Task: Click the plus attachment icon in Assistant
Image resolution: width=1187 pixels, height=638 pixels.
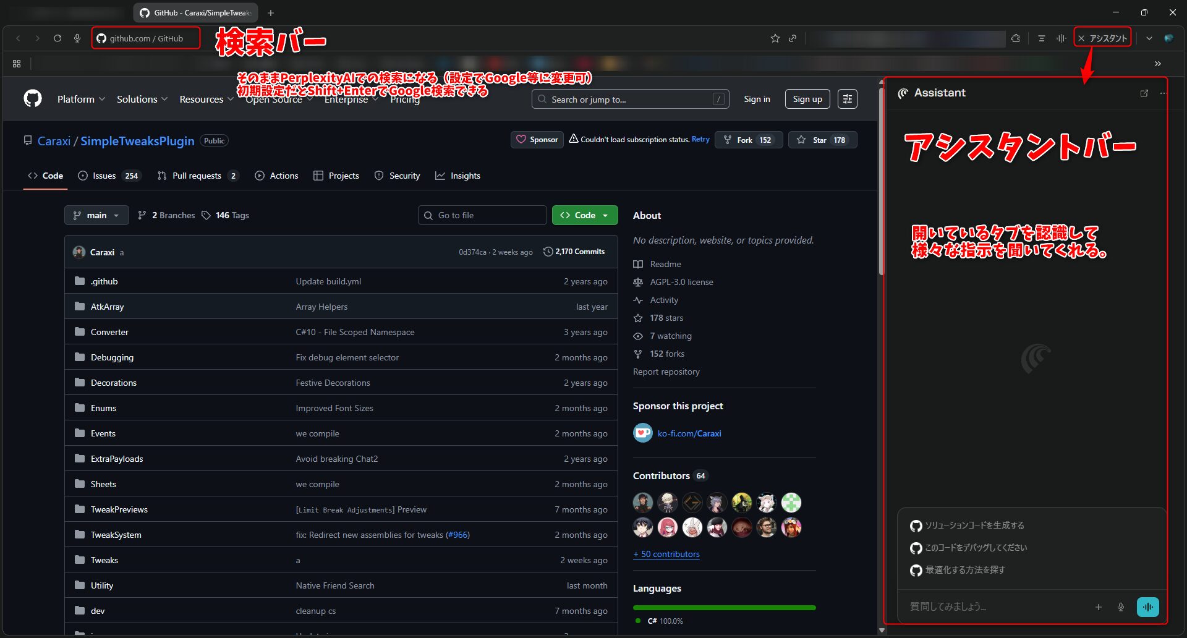Action: coord(1098,607)
